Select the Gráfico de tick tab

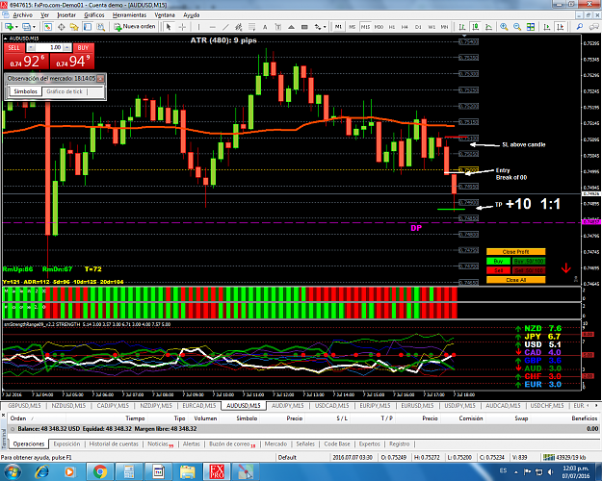[x=65, y=91]
